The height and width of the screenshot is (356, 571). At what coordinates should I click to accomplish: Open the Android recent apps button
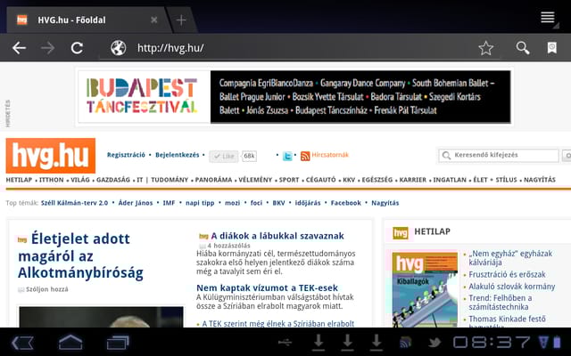118,343
